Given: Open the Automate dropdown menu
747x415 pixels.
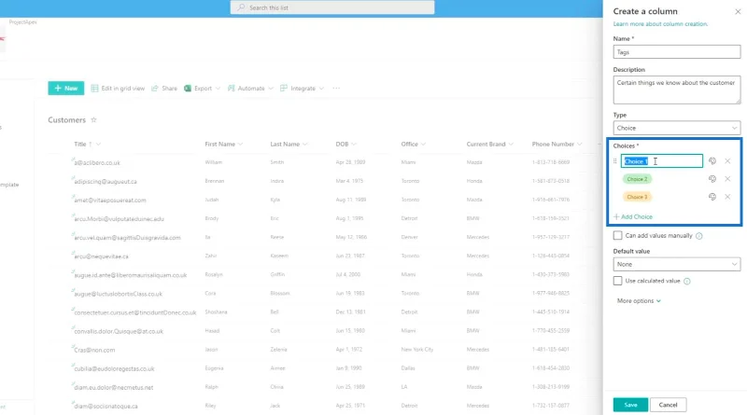Looking at the screenshot, I should tap(250, 88).
